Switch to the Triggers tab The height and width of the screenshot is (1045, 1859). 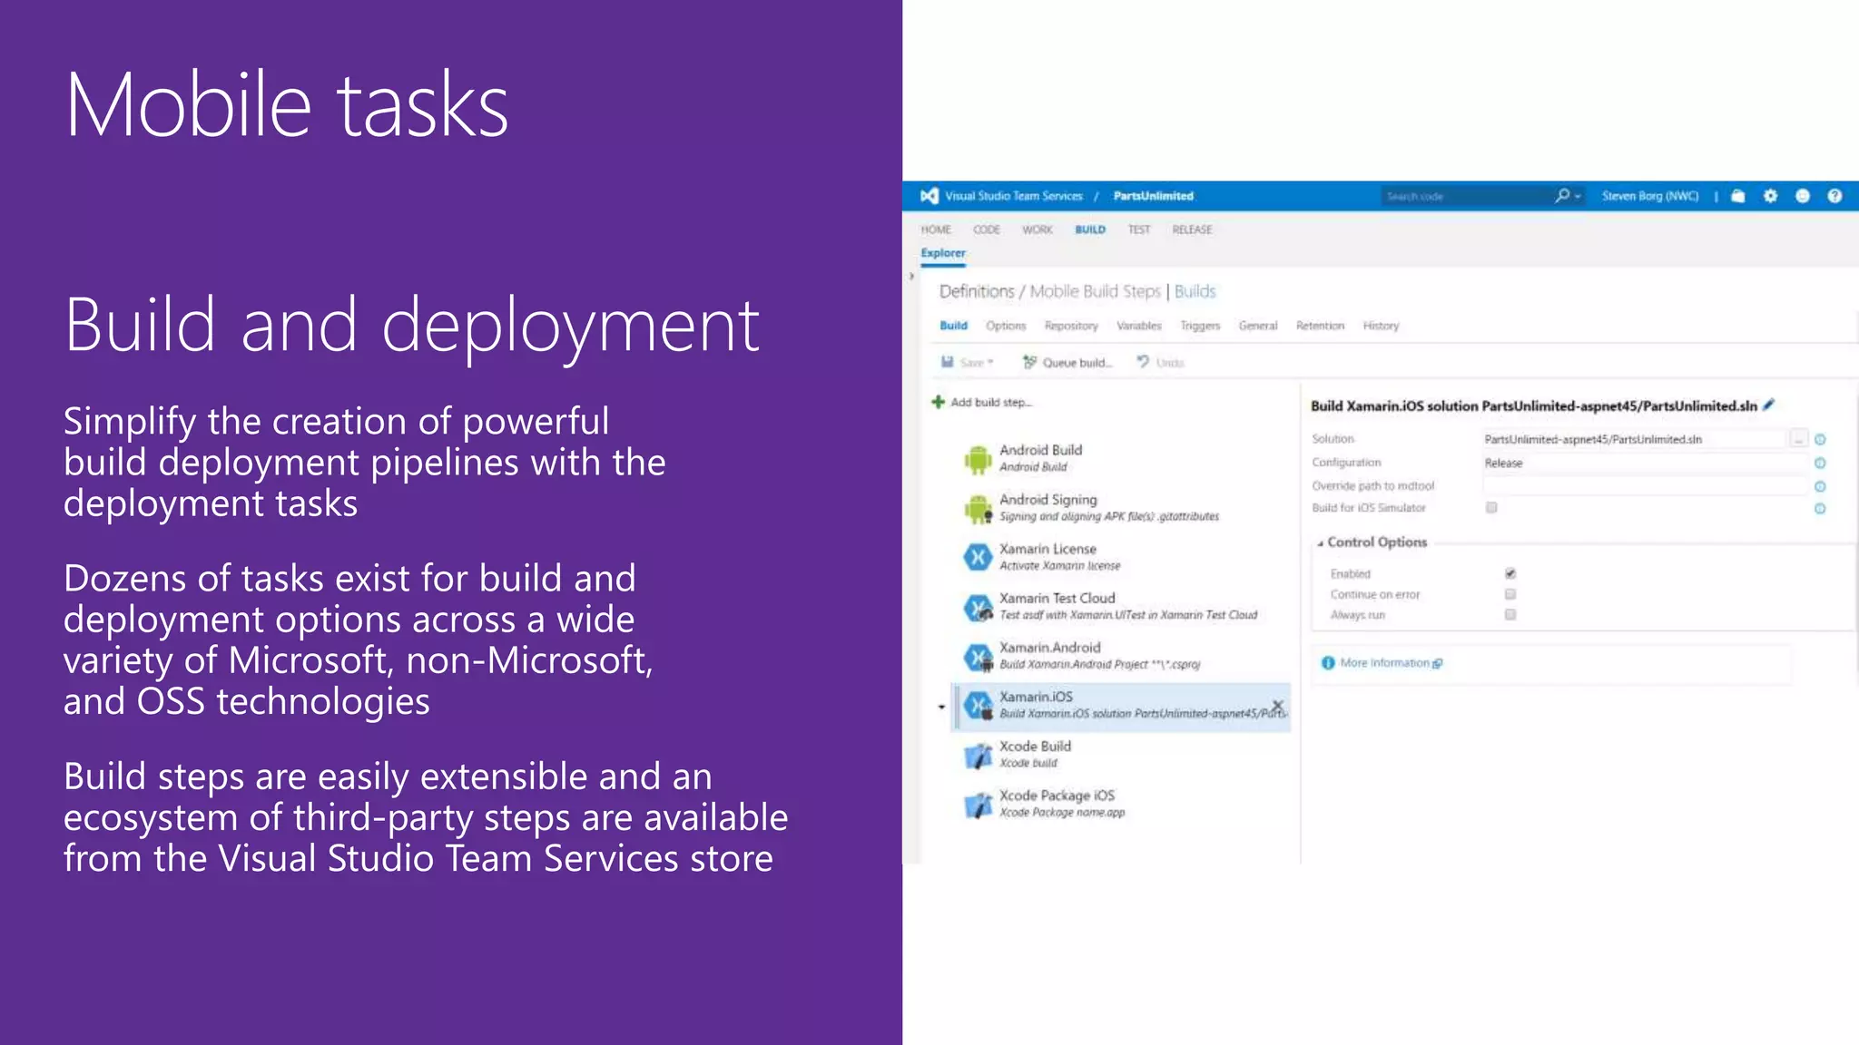1200,326
